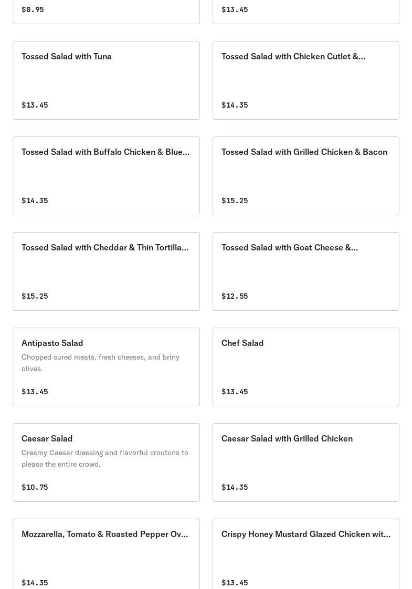Choose the Antipasto Salad menu item
This screenshot has width=412, height=589.
pos(107,367)
